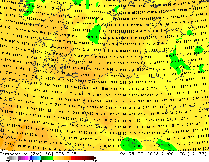
Task: Click the "-10" legend scale label
Action: pyautogui.click(x=29, y=161)
